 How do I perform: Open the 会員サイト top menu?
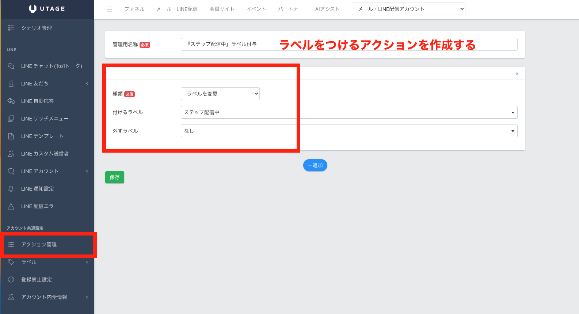pos(221,9)
